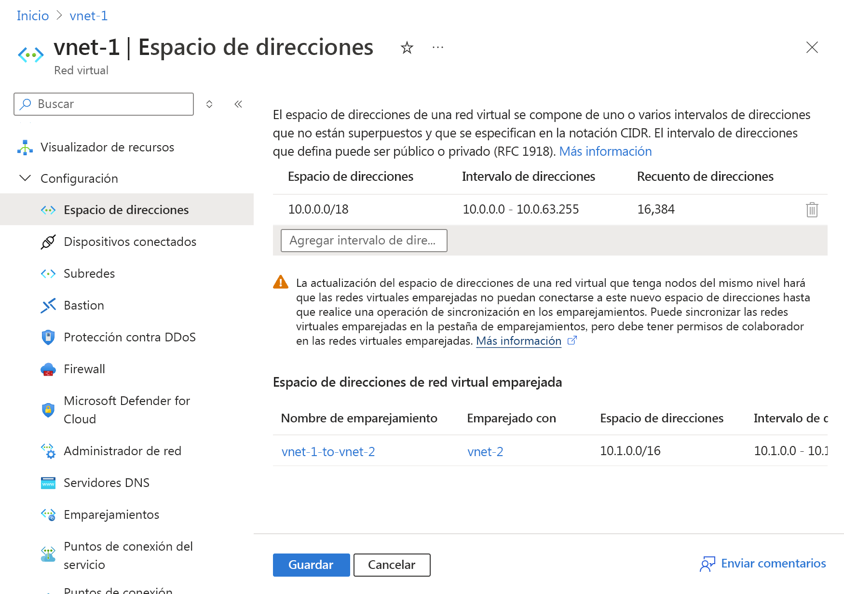Open Dispositivos conectados settings
Viewport: 844px width, 594px height.
(x=130, y=242)
